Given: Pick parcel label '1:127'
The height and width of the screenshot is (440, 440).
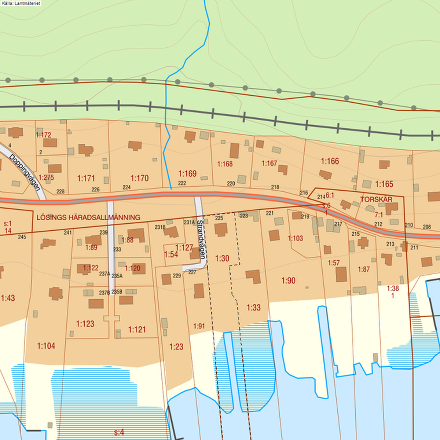Looking at the screenshot, I should [184, 247].
